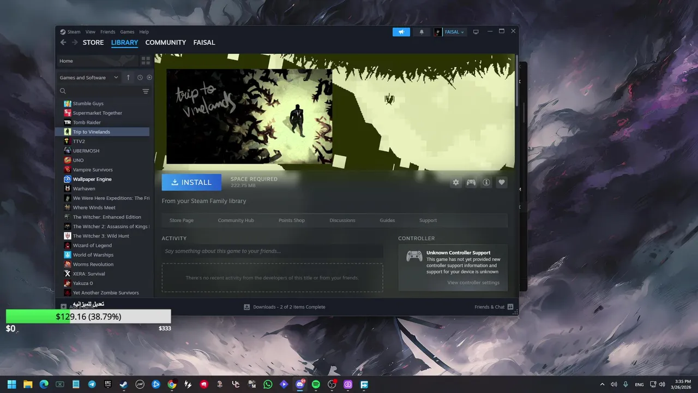Show game info via the info icon

486,182
